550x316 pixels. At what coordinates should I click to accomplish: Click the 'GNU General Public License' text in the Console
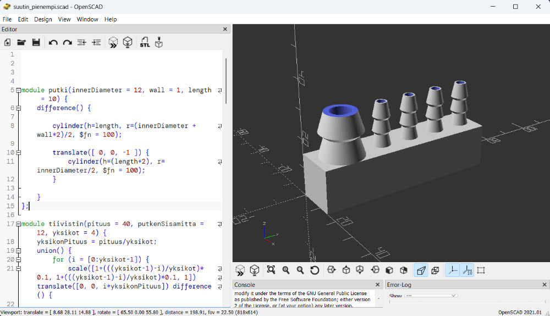point(336,293)
